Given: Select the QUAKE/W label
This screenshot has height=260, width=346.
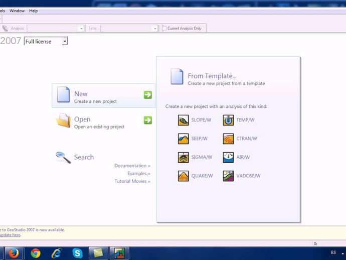Looking at the screenshot, I should pos(202,176).
